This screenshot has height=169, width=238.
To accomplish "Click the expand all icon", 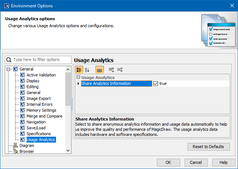I will tap(112, 69).
